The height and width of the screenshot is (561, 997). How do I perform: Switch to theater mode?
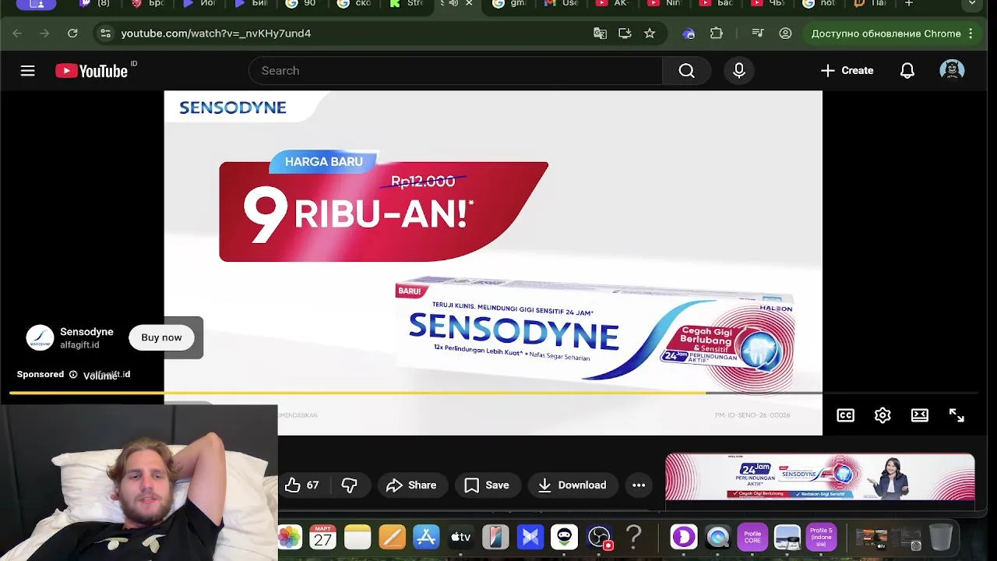(x=920, y=415)
